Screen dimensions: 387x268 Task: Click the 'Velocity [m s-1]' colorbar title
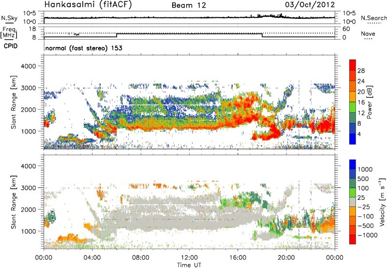(x=382, y=202)
